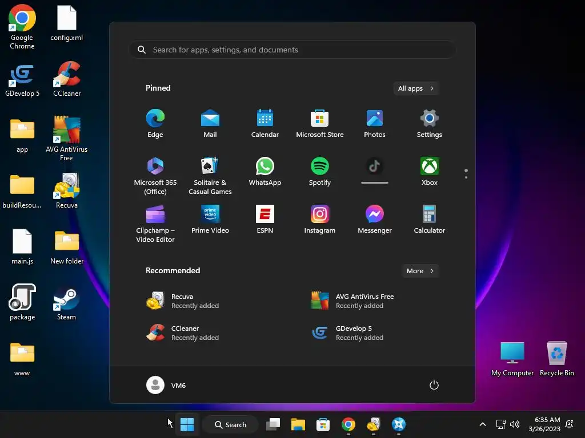585x438 pixels.
Task: Select the AVG AntiVirus Free desktop shortcut
Action: 66,139
